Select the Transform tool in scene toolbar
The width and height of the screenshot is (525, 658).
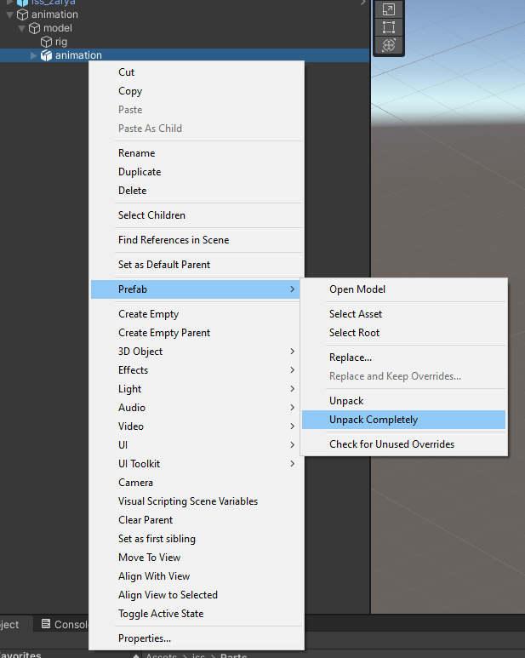click(388, 45)
